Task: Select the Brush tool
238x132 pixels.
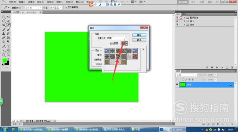Action: click(x=8, y=30)
